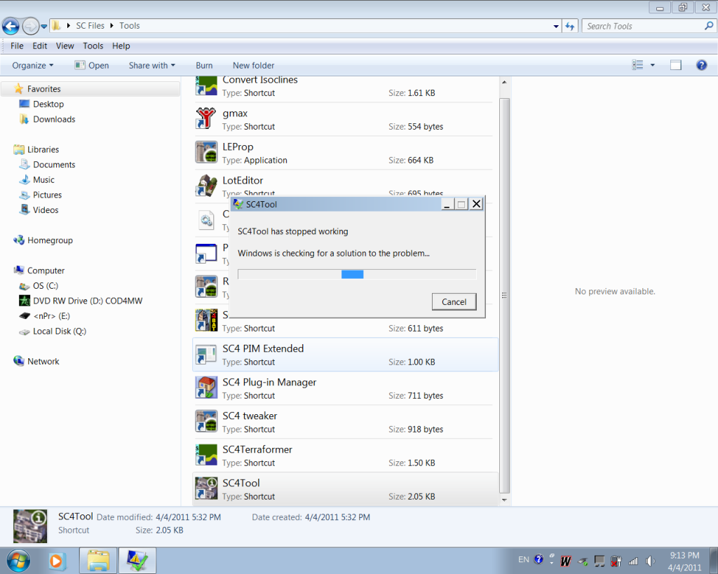
Task: Open Downloads in the navigation pane
Action: tap(54, 119)
